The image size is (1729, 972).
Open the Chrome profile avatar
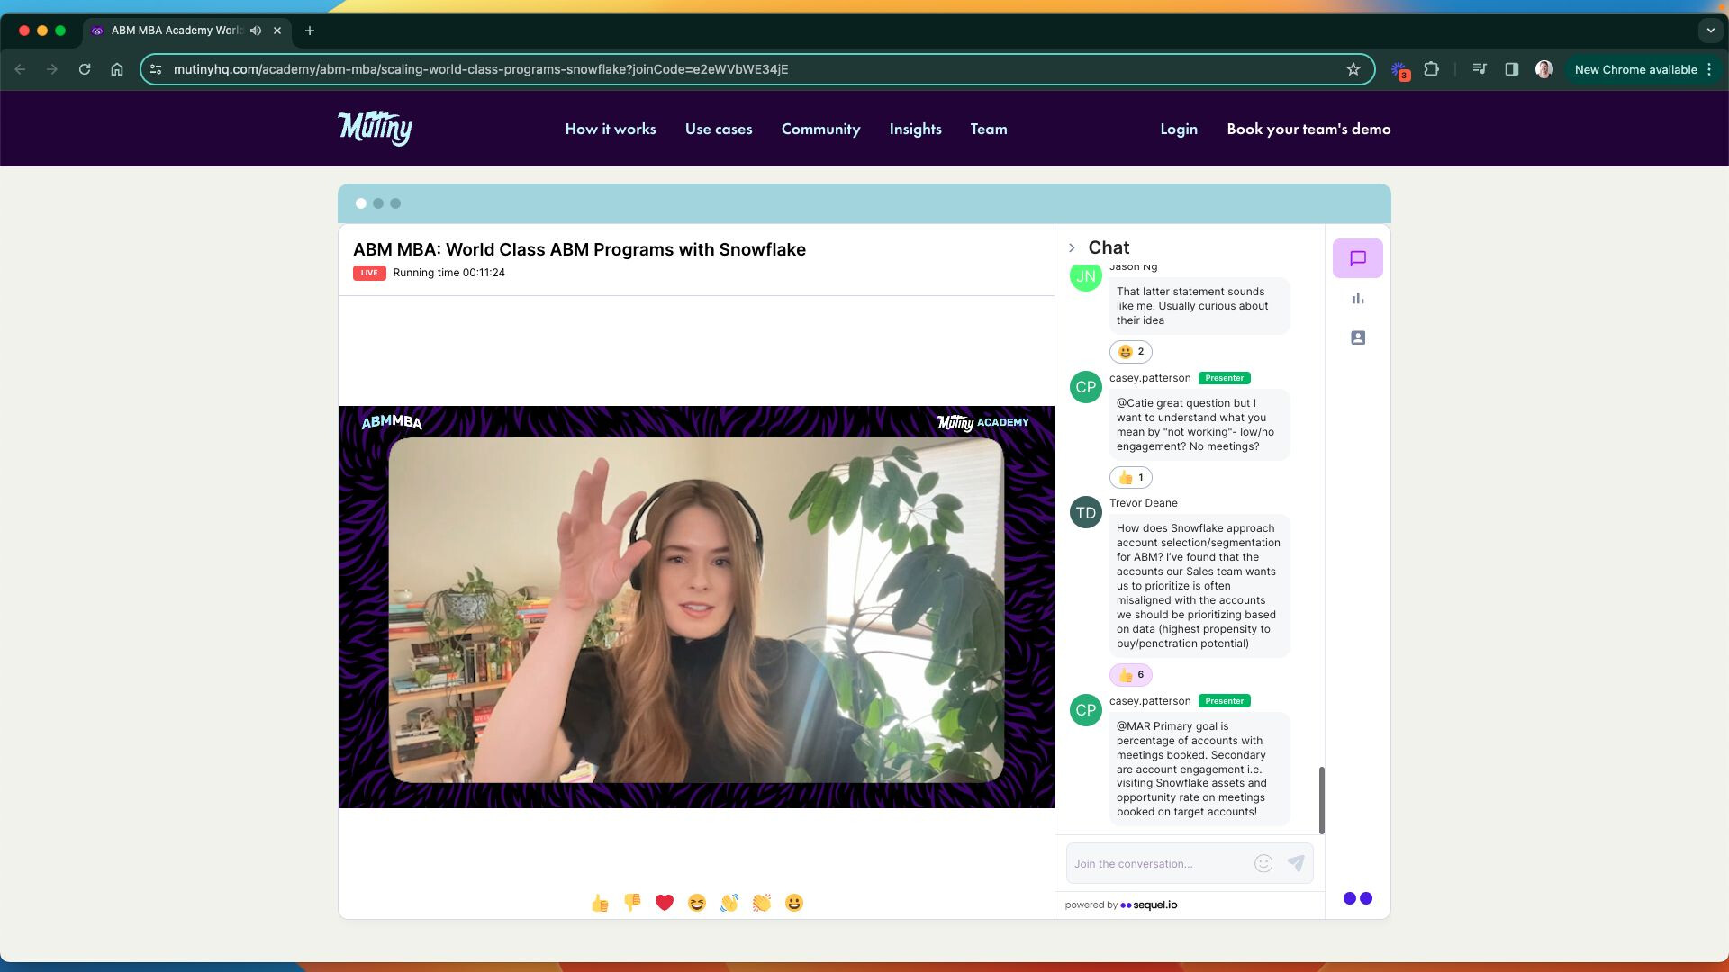(x=1544, y=69)
